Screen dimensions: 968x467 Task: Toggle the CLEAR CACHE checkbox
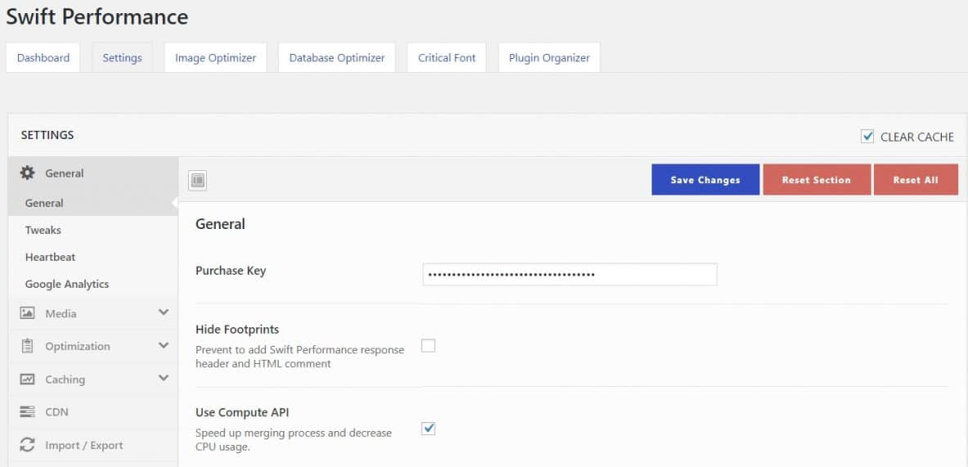[867, 137]
